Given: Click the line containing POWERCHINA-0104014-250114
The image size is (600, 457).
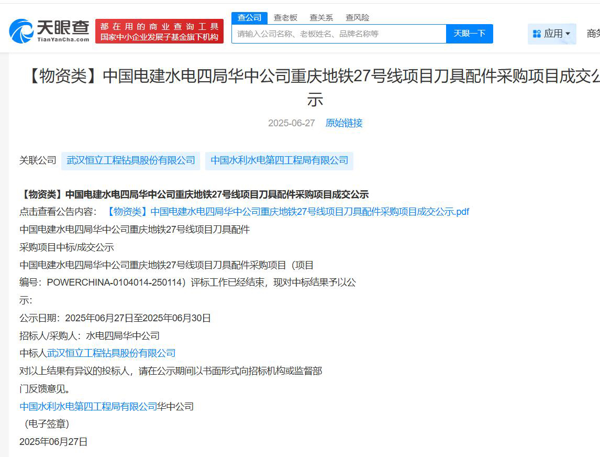Looking at the screenshot, I should pos(187,282).
